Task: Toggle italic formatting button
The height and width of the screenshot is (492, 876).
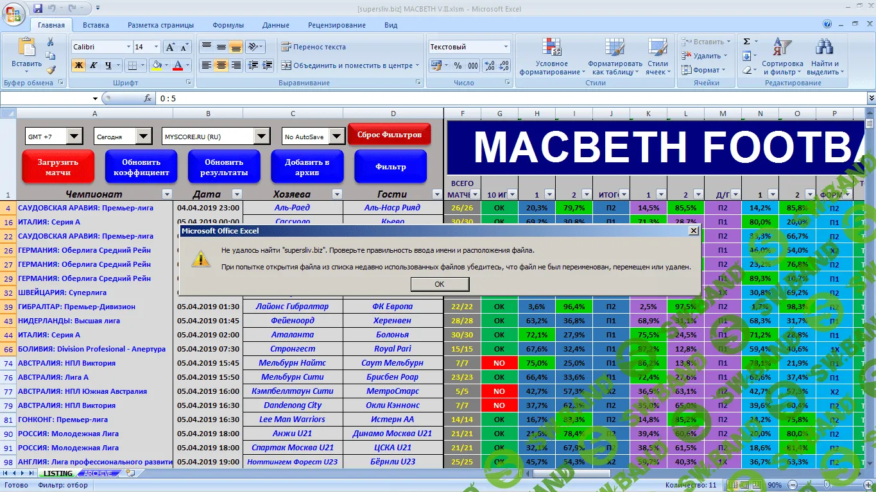Action: (94, 65)
